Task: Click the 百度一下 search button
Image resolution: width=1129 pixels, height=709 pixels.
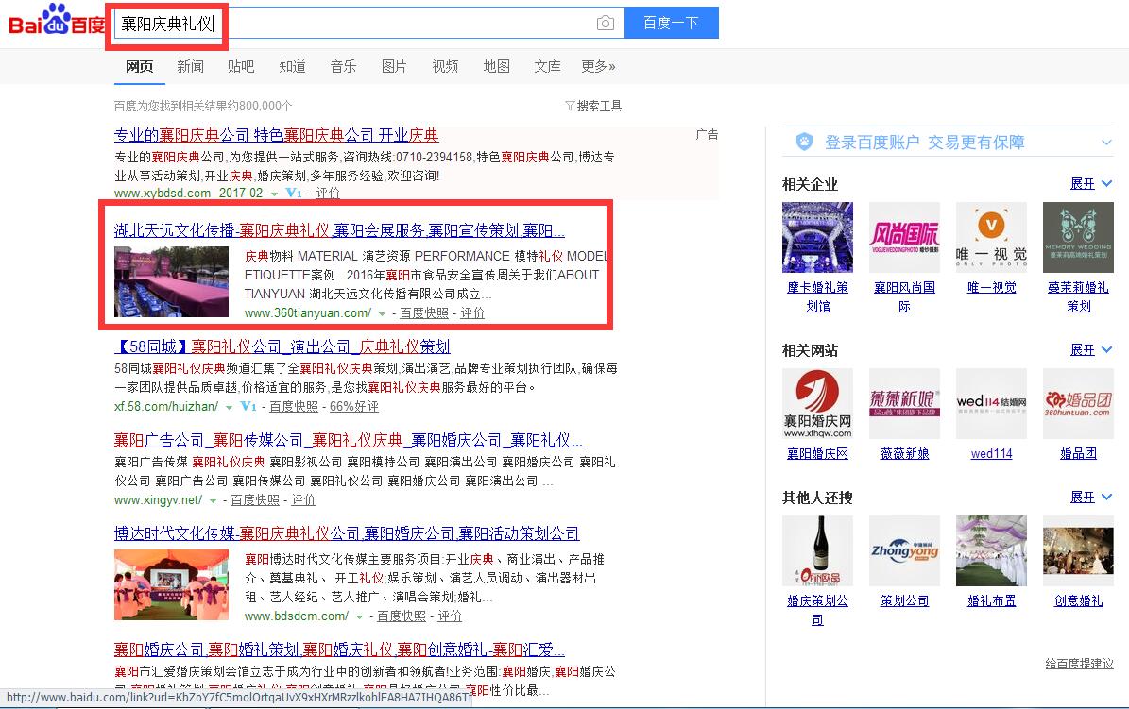Action: click(x=671, y=23)
